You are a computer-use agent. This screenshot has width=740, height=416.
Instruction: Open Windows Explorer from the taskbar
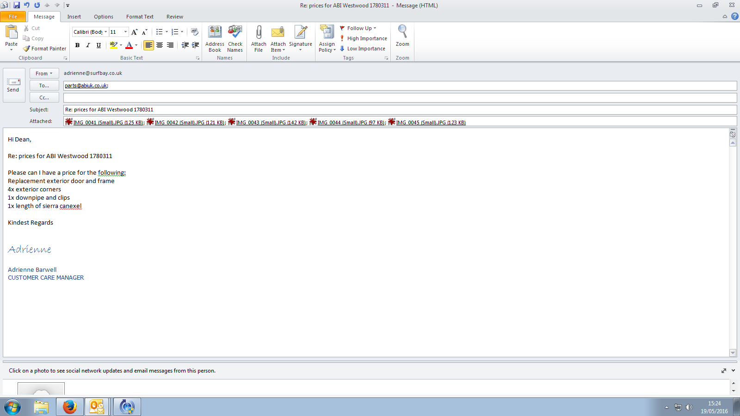point(41,407)
